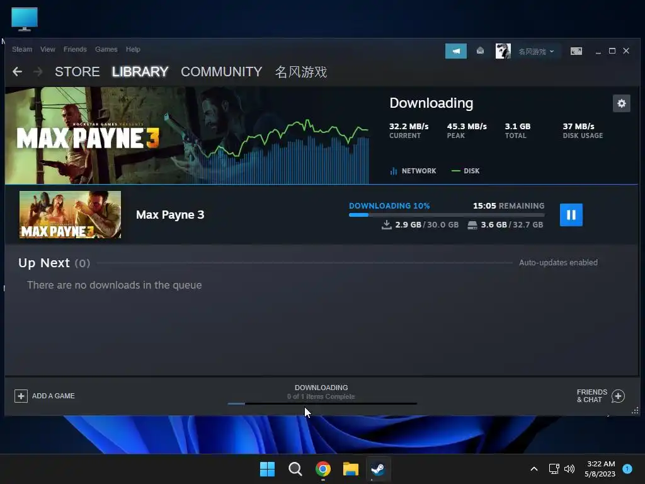
Task: Click the Max Payne 3 small thumbnail
Action: pos(71,214)
